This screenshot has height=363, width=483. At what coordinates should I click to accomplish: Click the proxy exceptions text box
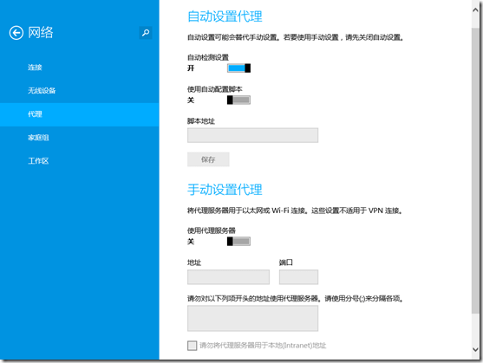click(252, 318)
